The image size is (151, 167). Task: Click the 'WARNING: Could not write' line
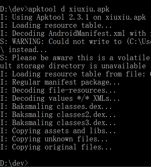(x=75, y=42)
